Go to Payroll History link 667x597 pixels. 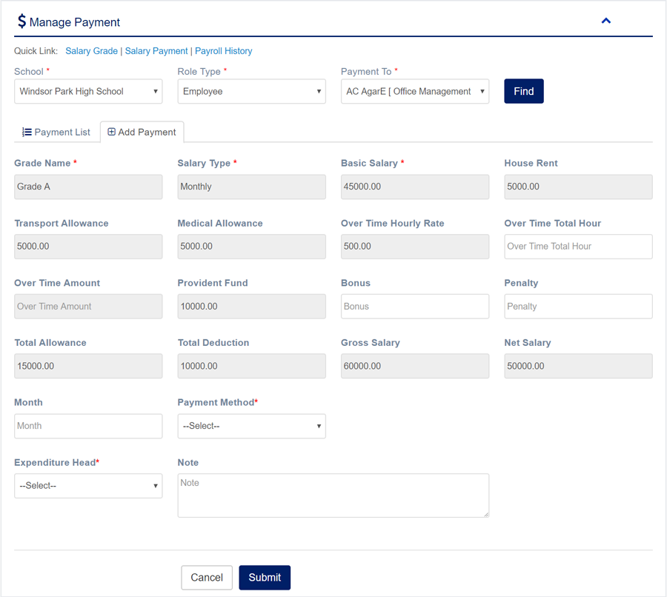[223, 51]
